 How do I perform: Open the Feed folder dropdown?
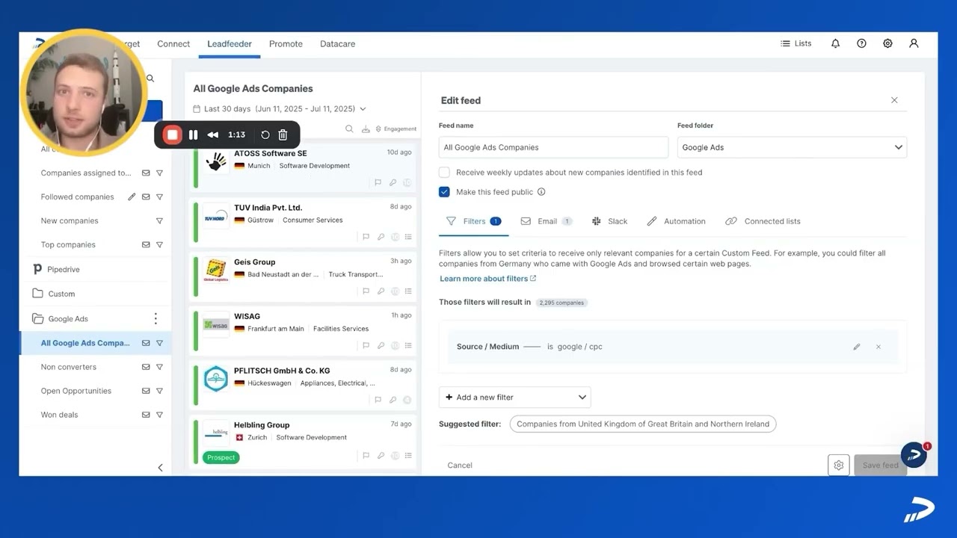point(792,147)
